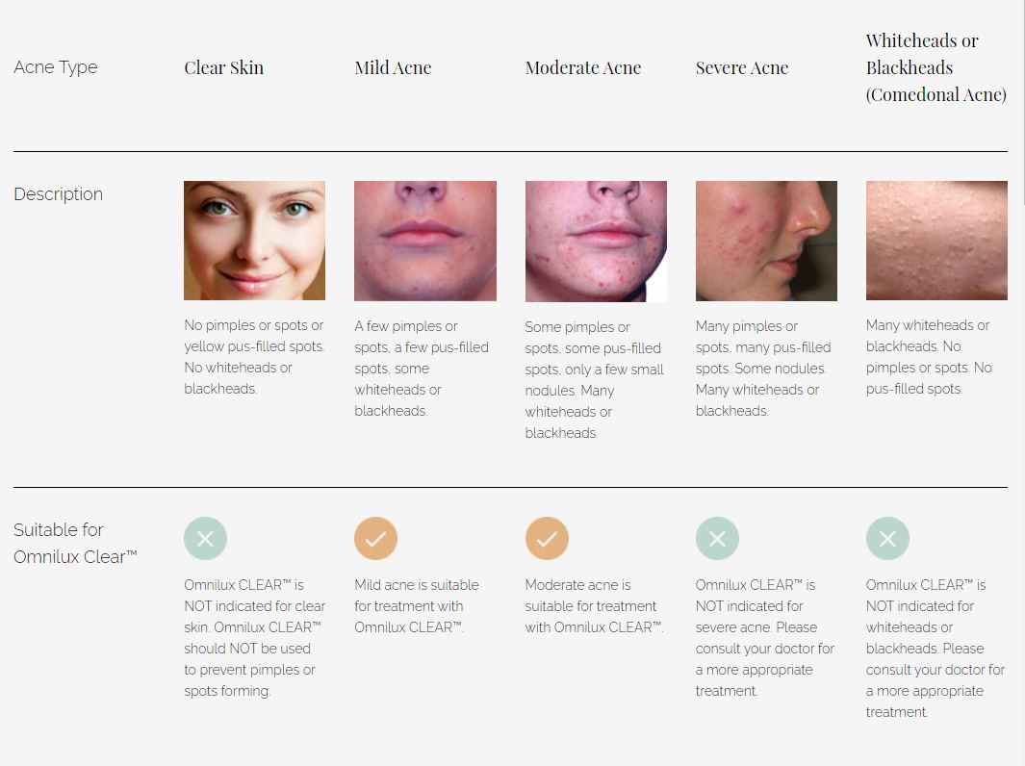The image size is (1025, 766).
Task: Click the Whiteheads or Blackheads heading
Action: click(935, 67)
